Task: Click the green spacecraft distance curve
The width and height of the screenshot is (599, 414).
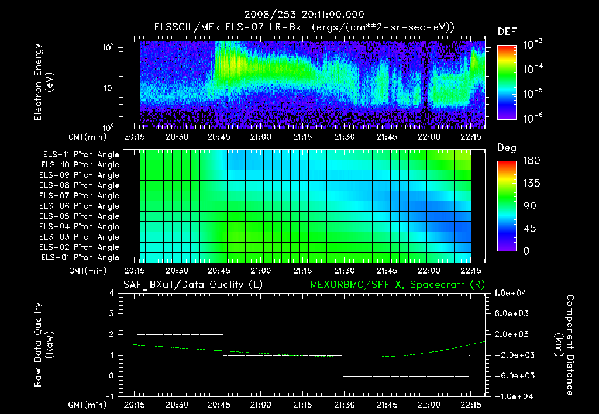Action: point(304,356)
